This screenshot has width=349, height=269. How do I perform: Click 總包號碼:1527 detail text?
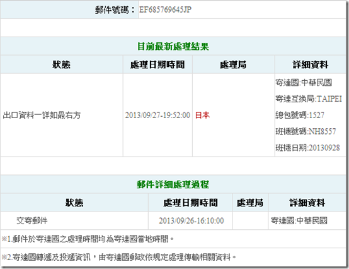pos(300,115)
